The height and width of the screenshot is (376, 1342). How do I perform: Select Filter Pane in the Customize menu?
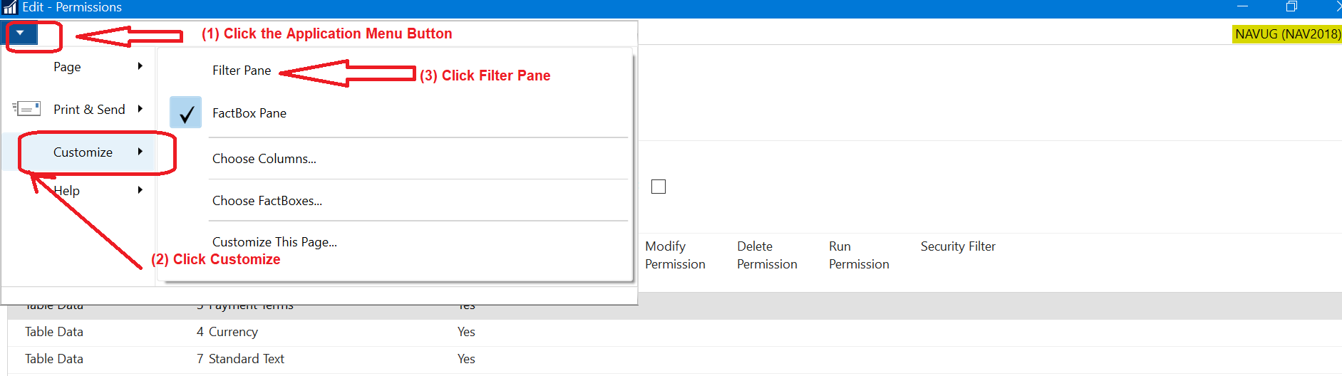[x=242, y=70]
